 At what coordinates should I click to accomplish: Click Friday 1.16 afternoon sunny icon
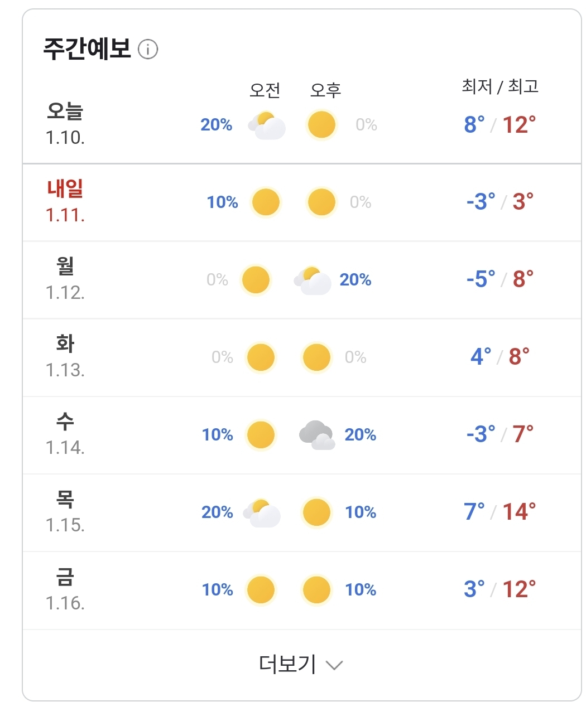[x=316, y=590]
